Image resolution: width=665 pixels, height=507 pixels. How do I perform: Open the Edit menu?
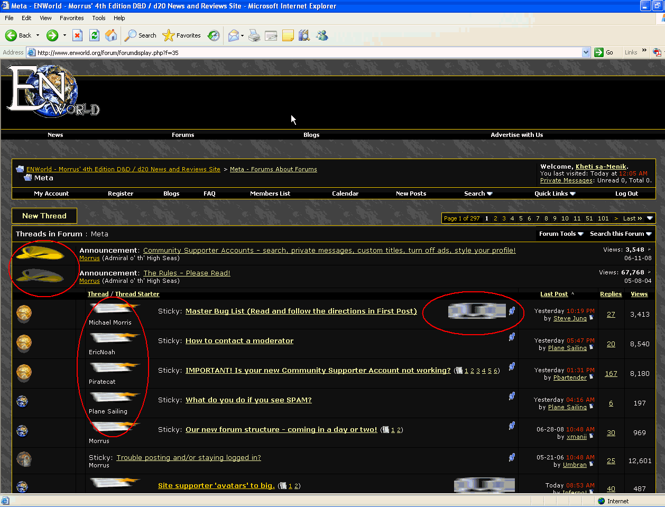tap(26, 18)
